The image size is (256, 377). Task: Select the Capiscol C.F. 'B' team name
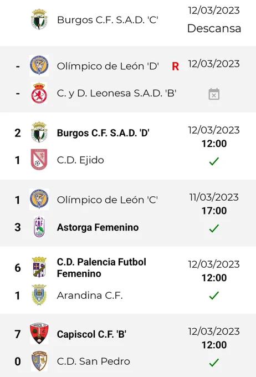tap(91, 334)
